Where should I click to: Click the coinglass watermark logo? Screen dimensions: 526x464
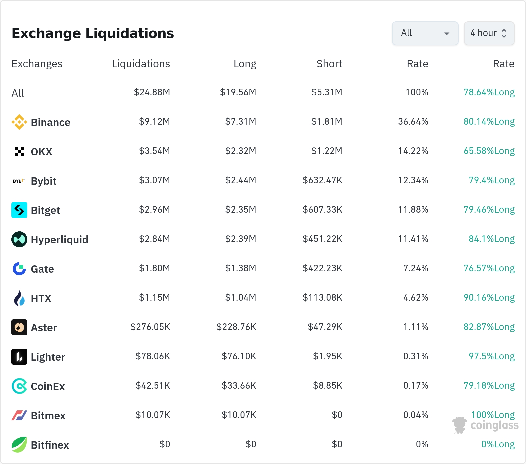pos(486,425)
